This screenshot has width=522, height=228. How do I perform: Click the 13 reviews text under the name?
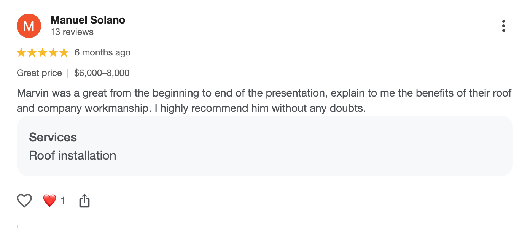coord(72,32)
